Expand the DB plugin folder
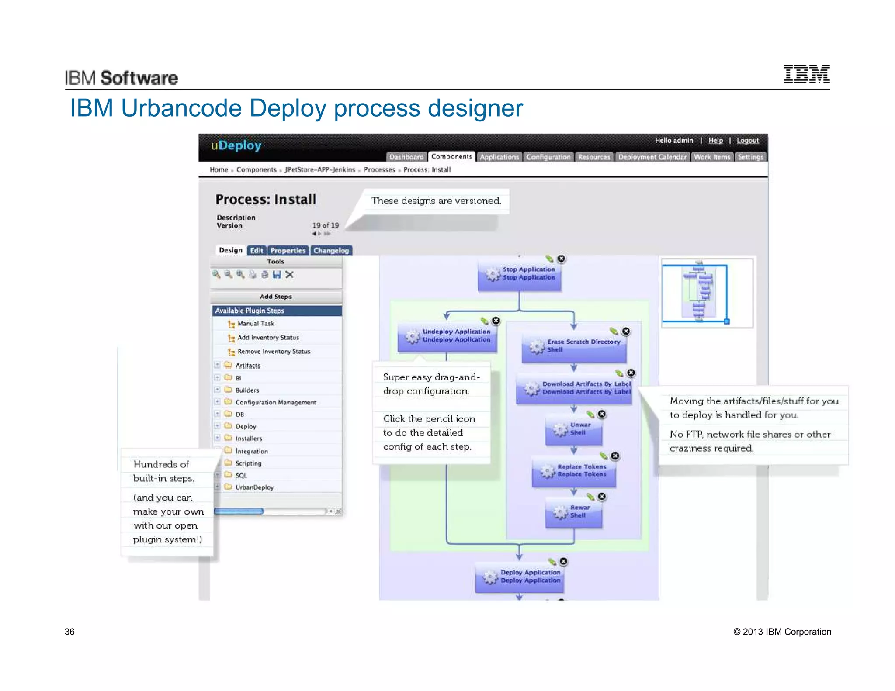Viewport: 895px width, 691px height. pos(217,414)
